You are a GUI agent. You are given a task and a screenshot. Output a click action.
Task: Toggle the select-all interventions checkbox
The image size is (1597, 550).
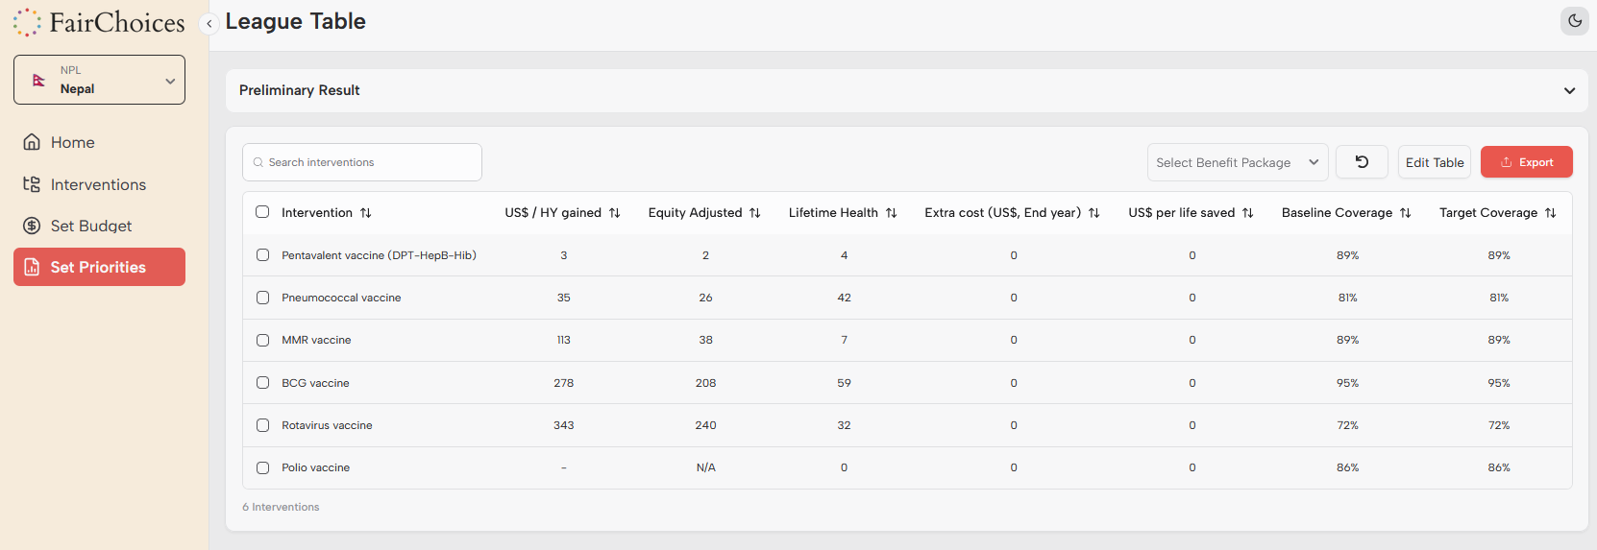pos(262,212)
